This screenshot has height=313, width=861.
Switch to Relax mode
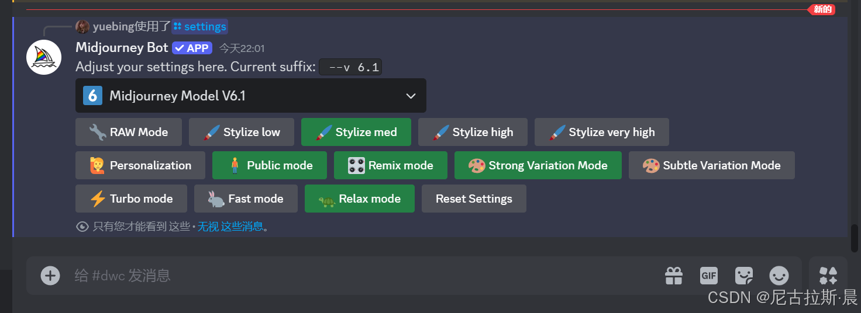click(360, 199)
